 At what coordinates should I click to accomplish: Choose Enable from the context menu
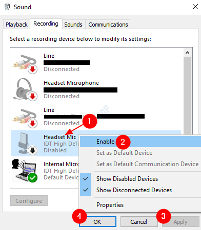coord(106,142)
